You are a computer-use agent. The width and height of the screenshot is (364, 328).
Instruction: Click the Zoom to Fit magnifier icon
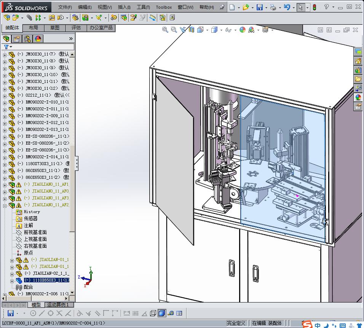[165, 30]
